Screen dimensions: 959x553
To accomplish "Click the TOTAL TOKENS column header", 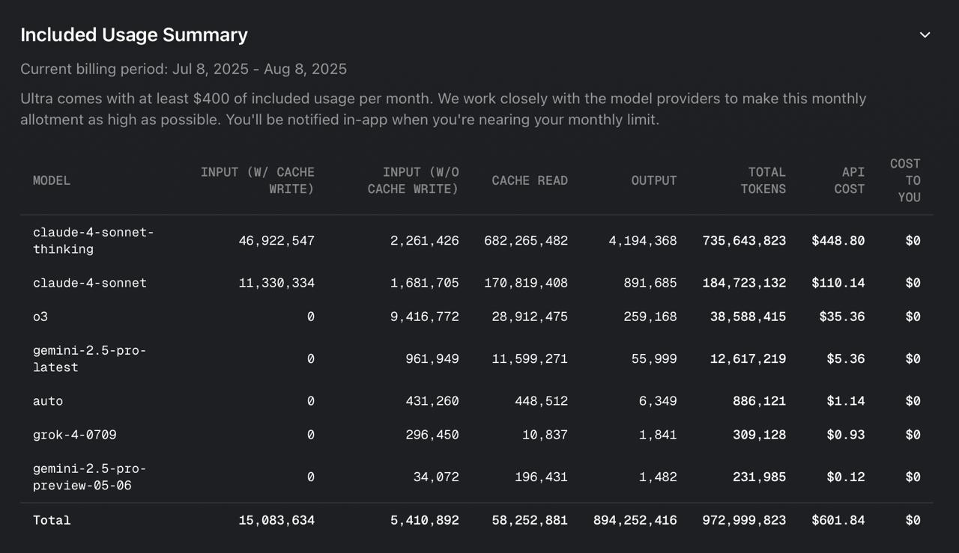I will click(763, 180).
